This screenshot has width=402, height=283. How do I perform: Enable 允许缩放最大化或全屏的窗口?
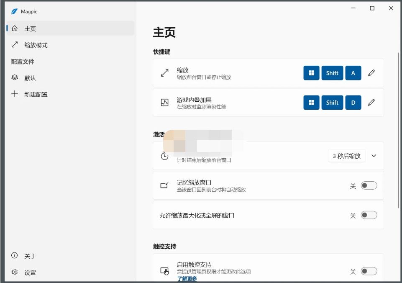(369, 215)
